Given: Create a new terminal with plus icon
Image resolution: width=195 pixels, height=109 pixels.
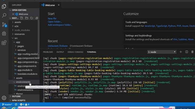Looking at the screenshot, I should (181, 52).
